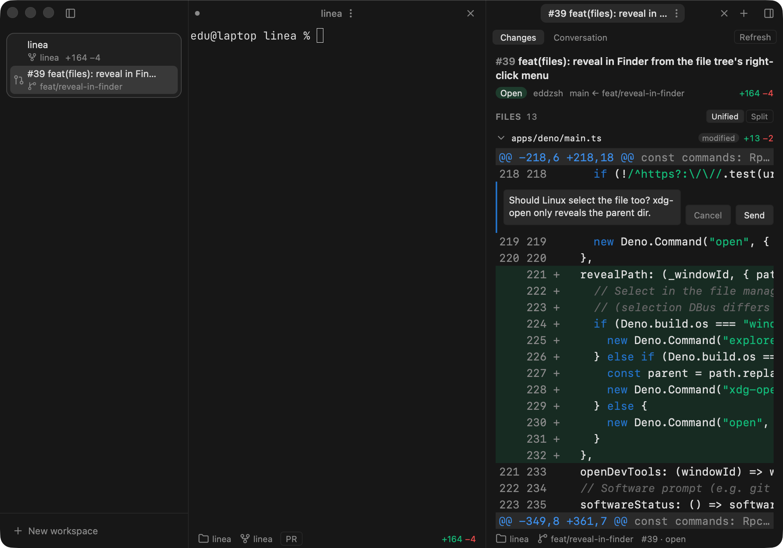
Task: Click added line 230 Deno.Command("open"
Action: [x=634, y=422]
